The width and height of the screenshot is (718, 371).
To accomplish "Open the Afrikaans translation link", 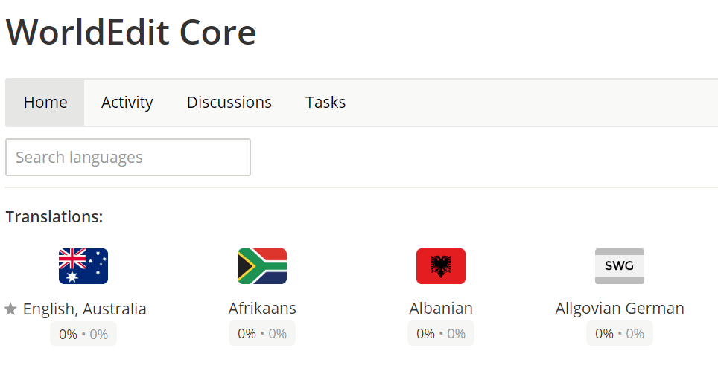I will click(262, 308).
